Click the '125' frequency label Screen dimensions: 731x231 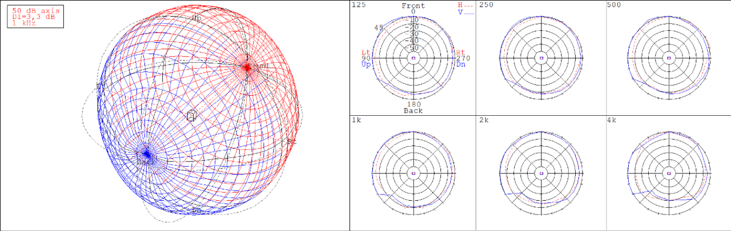click(x=359, y=5)
